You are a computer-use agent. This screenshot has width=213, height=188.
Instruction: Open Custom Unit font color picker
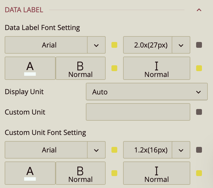point(30,173)
